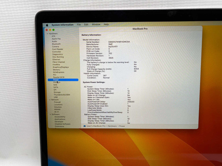Open the System Information app menu
The height and width of the screenshot is (166, 222).
point(62,25)
